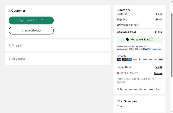Click the Visa payment icon
The image size is (173, 113).
click(x=119, y=59)
